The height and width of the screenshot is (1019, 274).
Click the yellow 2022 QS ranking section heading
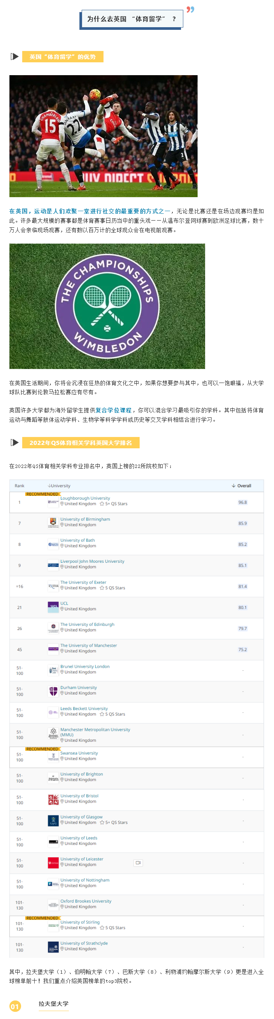click(81, 442)
